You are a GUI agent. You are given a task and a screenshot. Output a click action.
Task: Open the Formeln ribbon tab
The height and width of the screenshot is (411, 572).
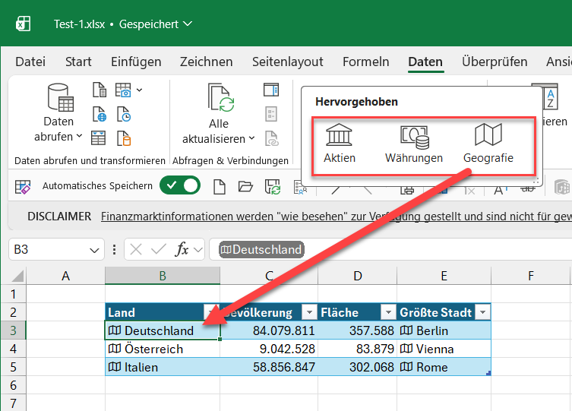click(x=365, y=62)
